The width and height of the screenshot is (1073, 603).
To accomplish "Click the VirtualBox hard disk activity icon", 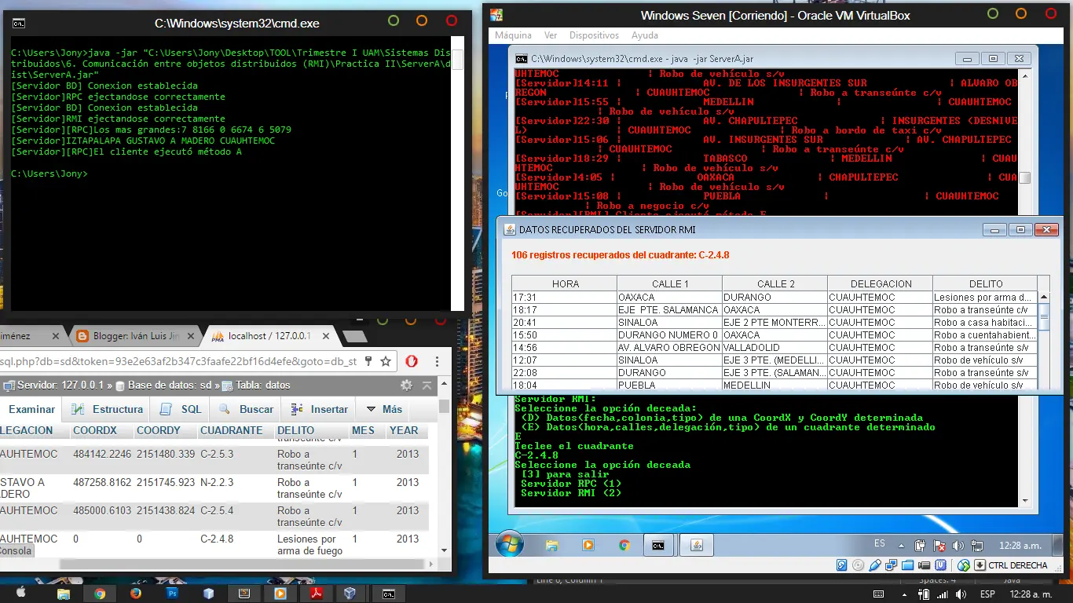I will pos(841,565).
